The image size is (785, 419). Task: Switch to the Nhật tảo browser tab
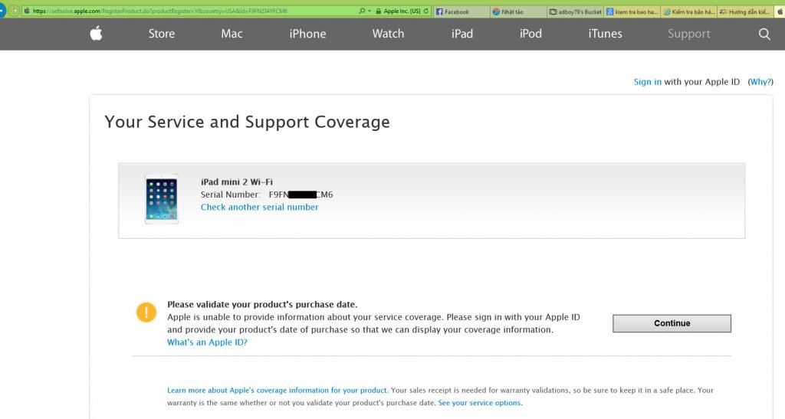(517, 11)
